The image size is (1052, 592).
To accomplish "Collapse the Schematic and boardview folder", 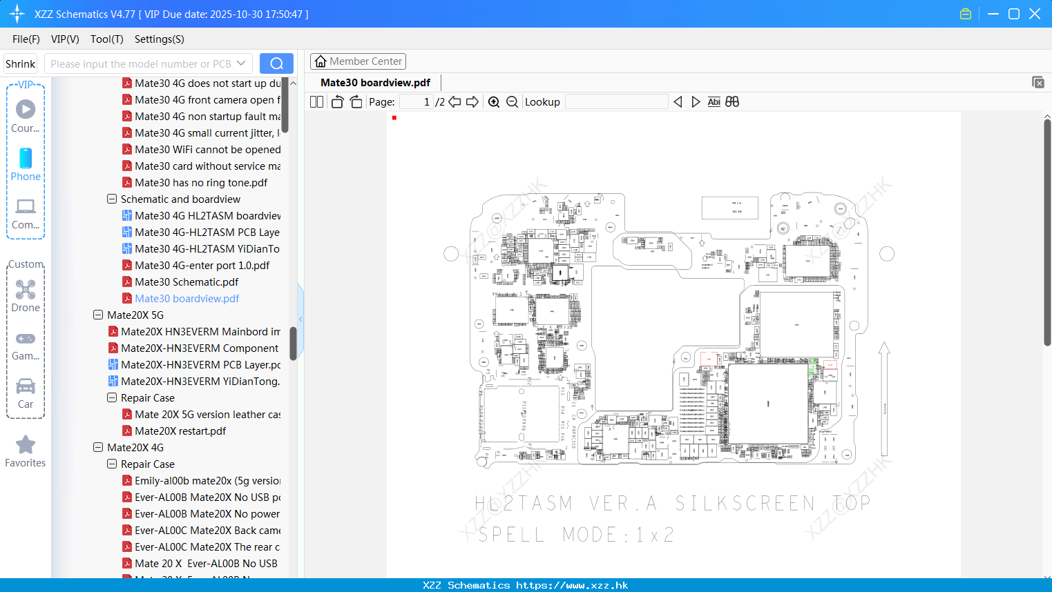I will (x=112, y=199).
